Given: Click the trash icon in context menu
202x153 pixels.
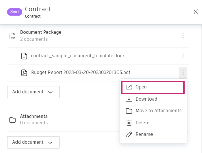Looking at the screenshot, I should tap(129, 123).
